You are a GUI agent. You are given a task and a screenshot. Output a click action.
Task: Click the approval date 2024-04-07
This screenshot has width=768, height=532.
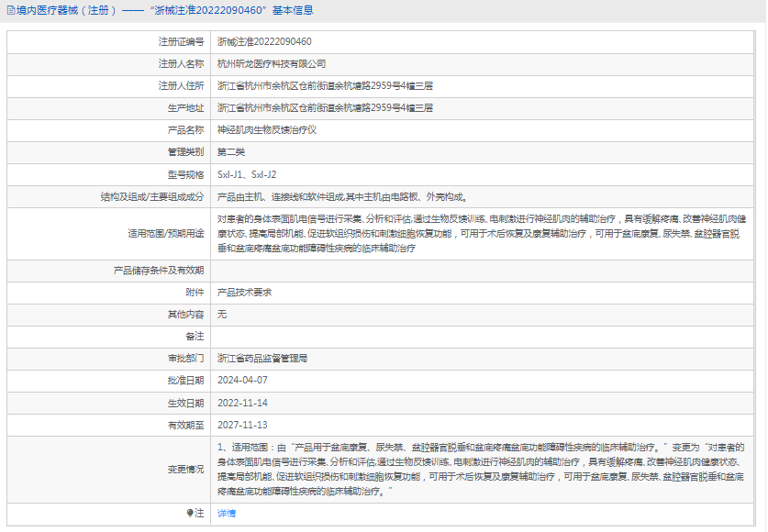pyautogui.click(x=242, y=381)
